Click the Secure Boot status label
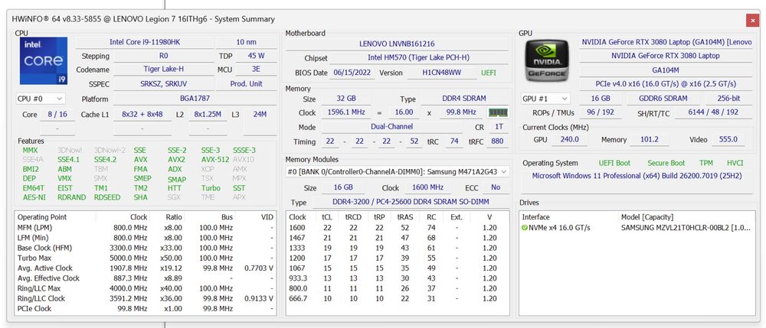This screenshot has width=766, height=328. 666,163
